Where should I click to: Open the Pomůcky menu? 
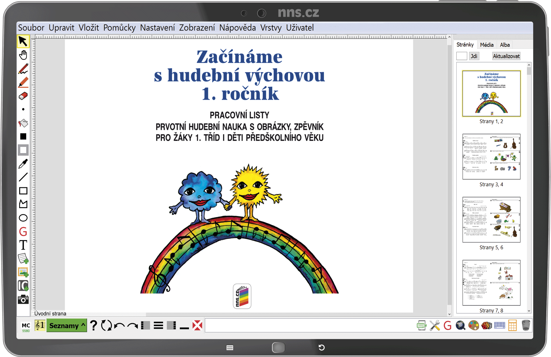[119, 28]
